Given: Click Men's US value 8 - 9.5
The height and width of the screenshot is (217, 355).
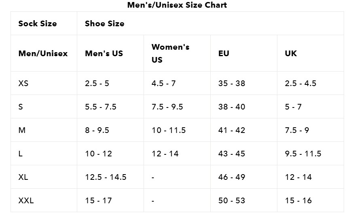Looking at the screenshot, I should 97,130.
